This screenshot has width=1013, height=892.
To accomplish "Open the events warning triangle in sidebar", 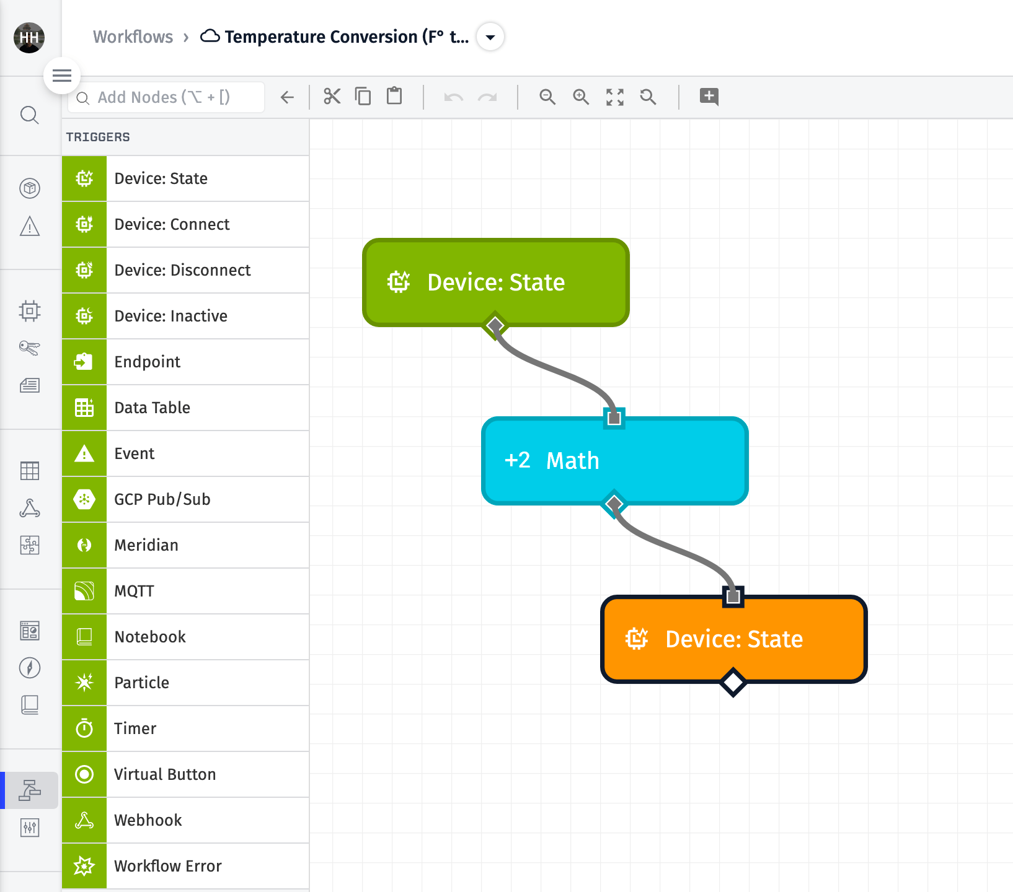I will (x=30, y=226).
